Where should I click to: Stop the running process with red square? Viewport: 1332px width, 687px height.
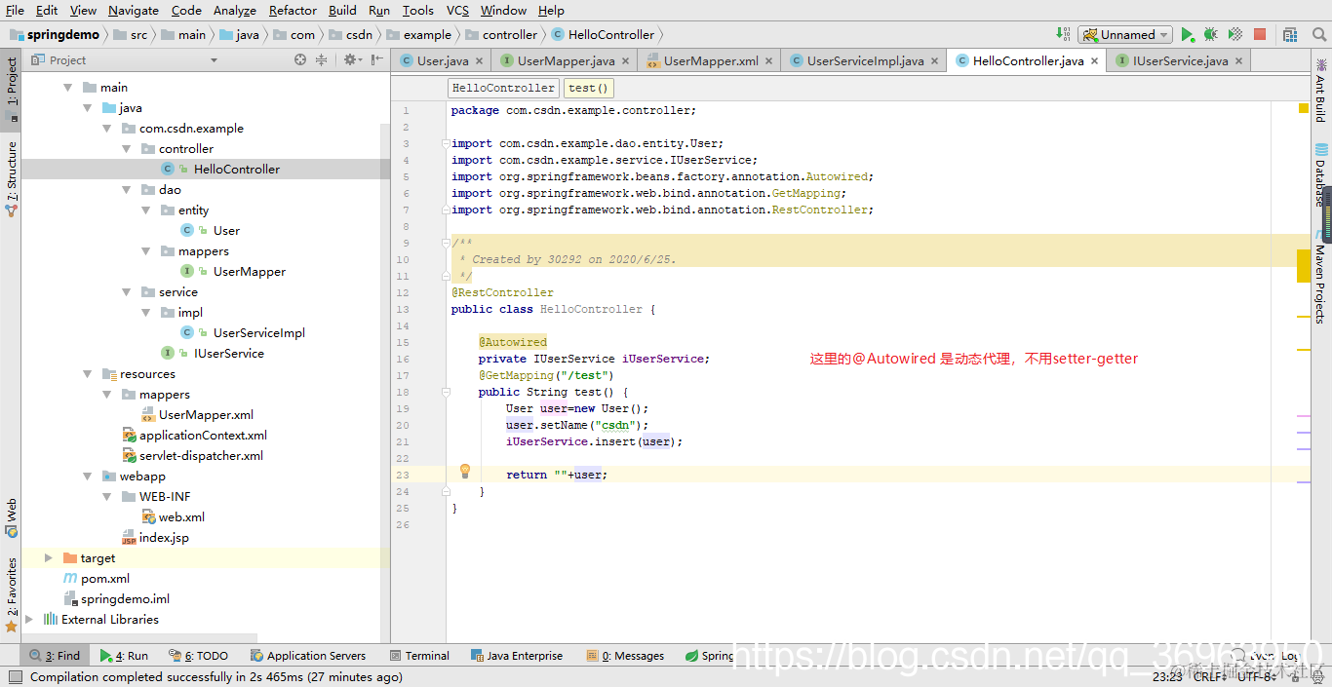1259,34
